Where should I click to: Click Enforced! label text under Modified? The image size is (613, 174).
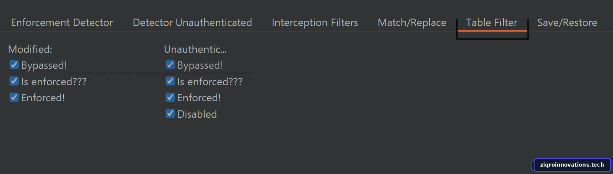coord(43,98)
